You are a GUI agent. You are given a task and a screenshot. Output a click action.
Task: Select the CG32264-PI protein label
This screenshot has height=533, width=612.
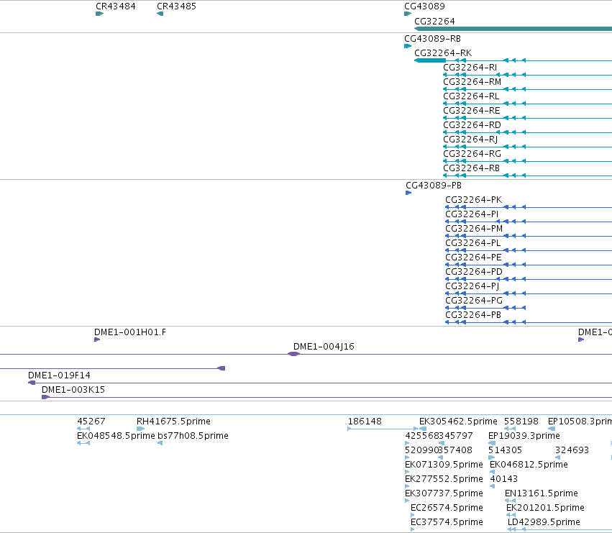click(x=472, y=214)
